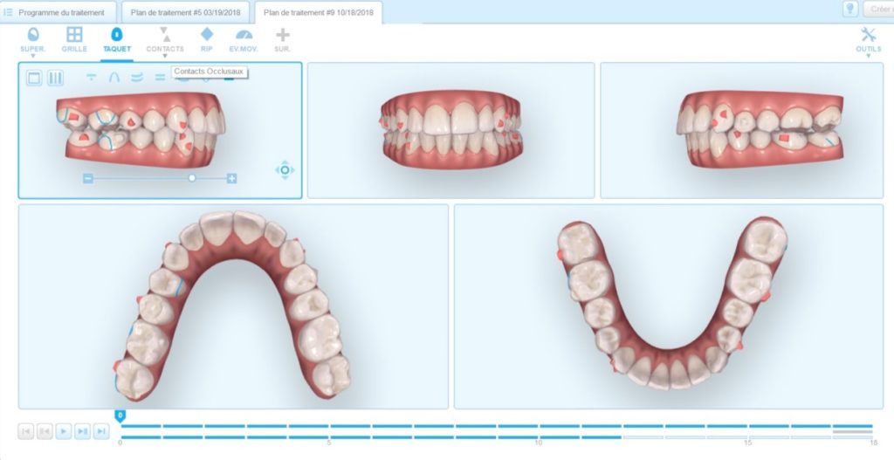894x460 pixels.
Task: Toggle the Taquet attachments display
Action: coord(116,39)
